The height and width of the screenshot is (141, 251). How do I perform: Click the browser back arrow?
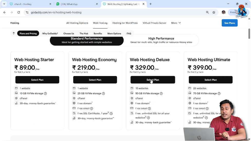4,12
